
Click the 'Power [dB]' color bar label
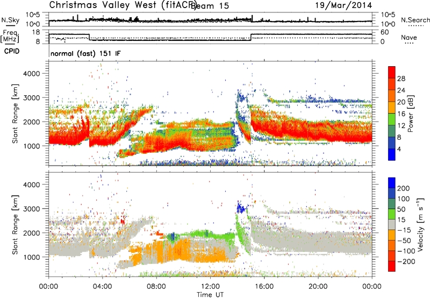(x=410, y=113)
